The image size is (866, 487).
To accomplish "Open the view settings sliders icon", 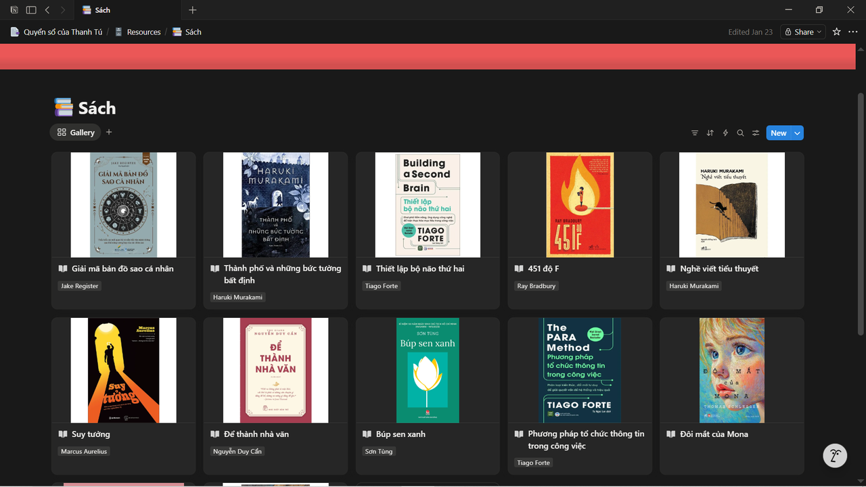I will pos(756,133).
